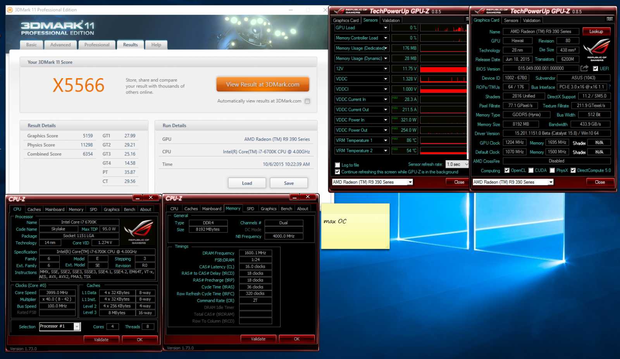Toggle the OpenCL computing checkbox
The image size is (620, 359).
point(507,170)
